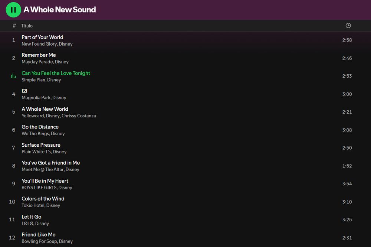This screenshot has width=371, height=247.
Task: Click the now-playing equalizer icon
Action: pos(13,76)
